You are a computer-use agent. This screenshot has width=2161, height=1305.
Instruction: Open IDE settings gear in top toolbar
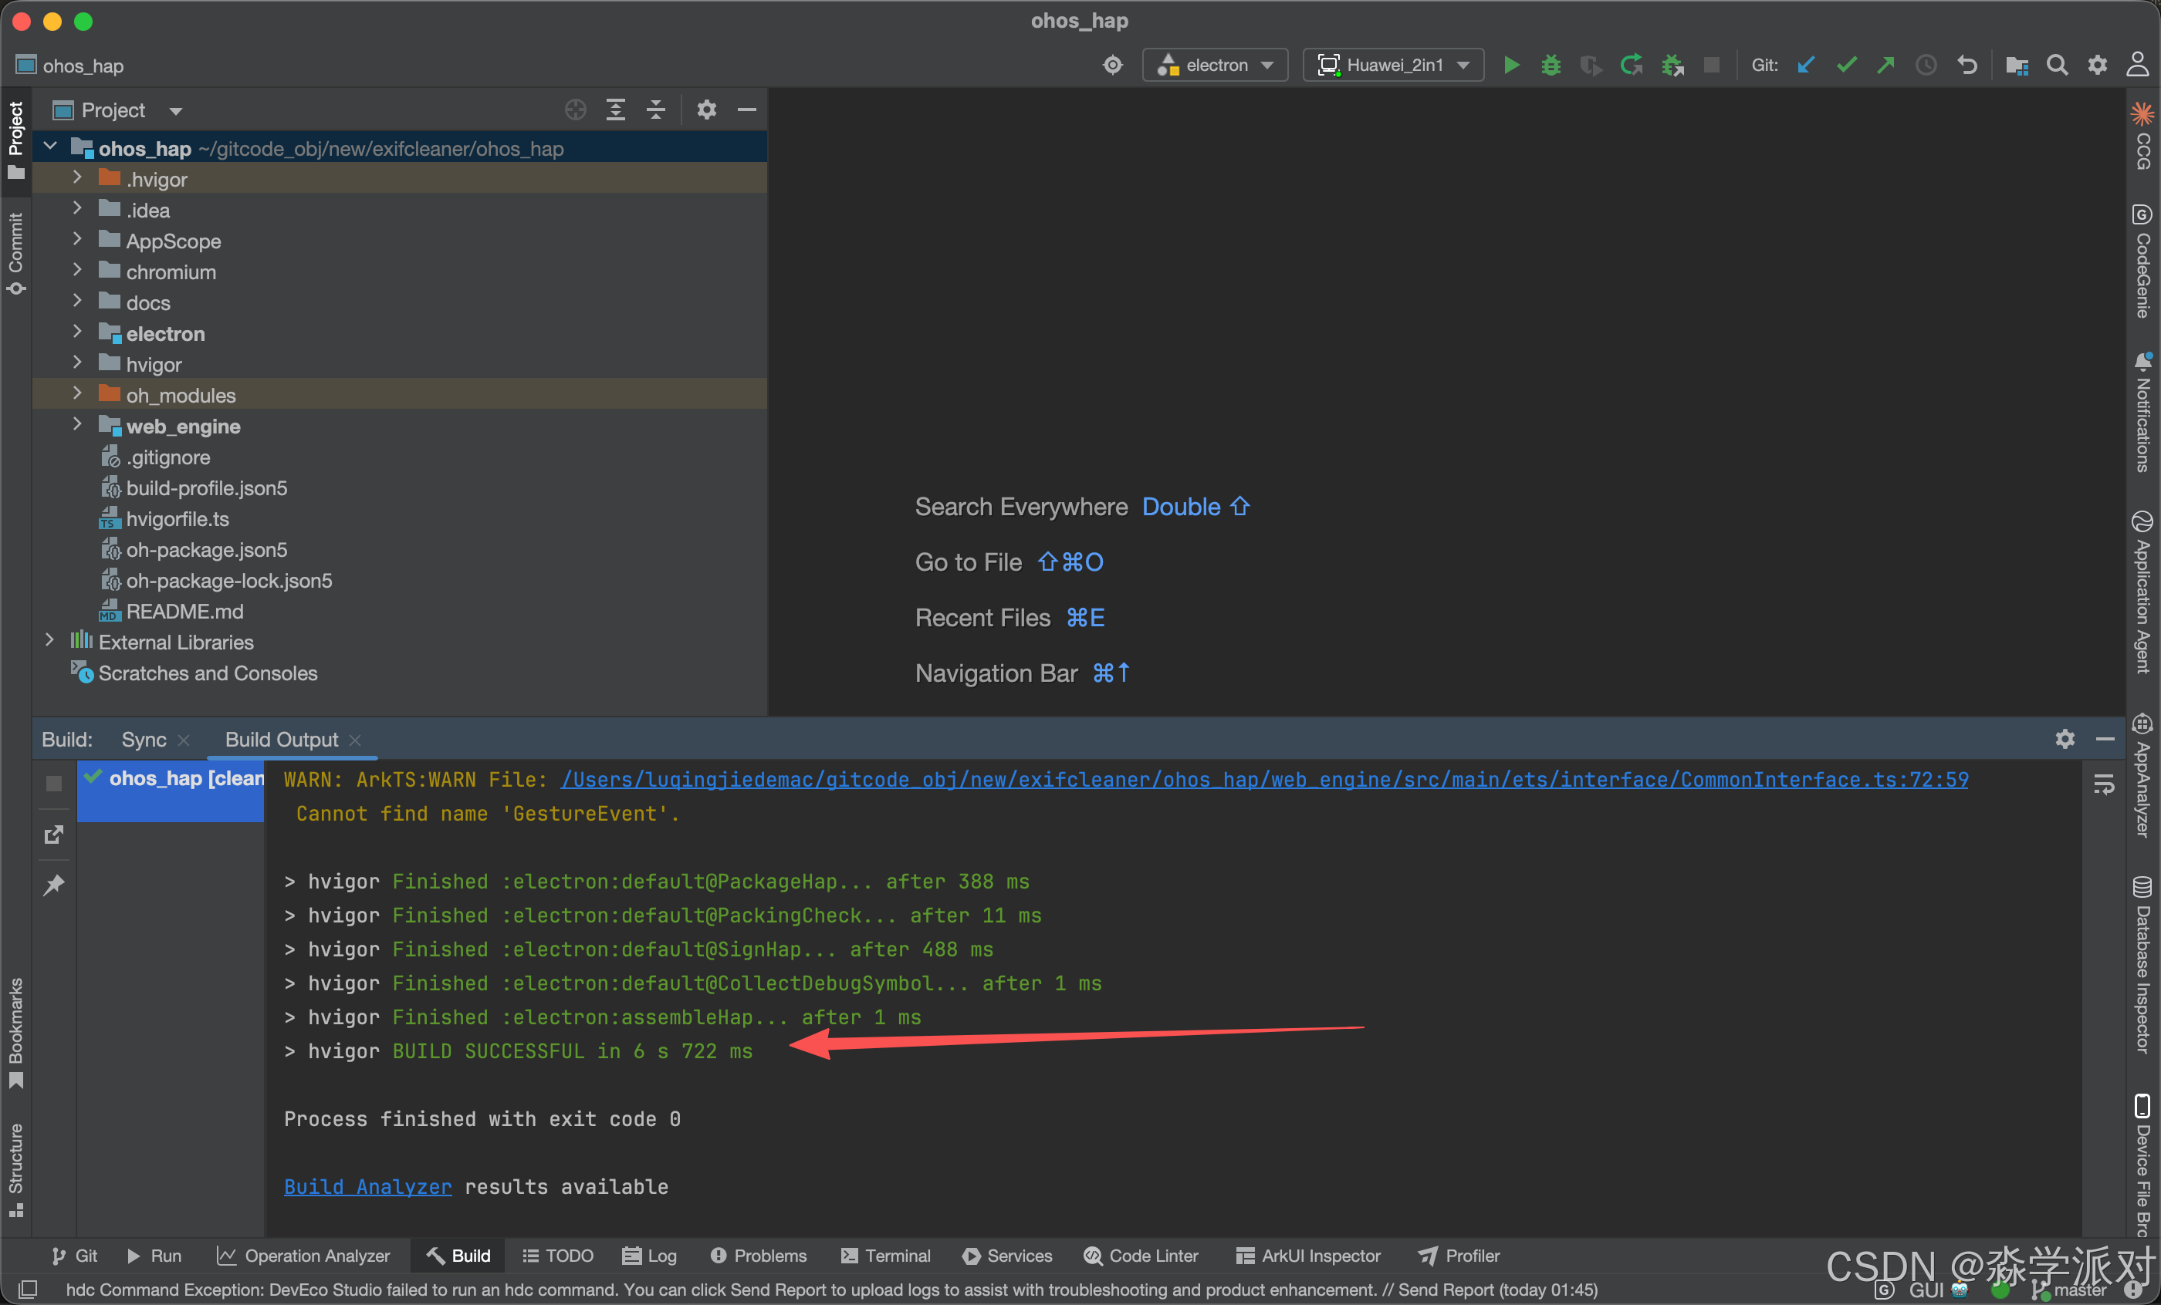point(2097,65)
